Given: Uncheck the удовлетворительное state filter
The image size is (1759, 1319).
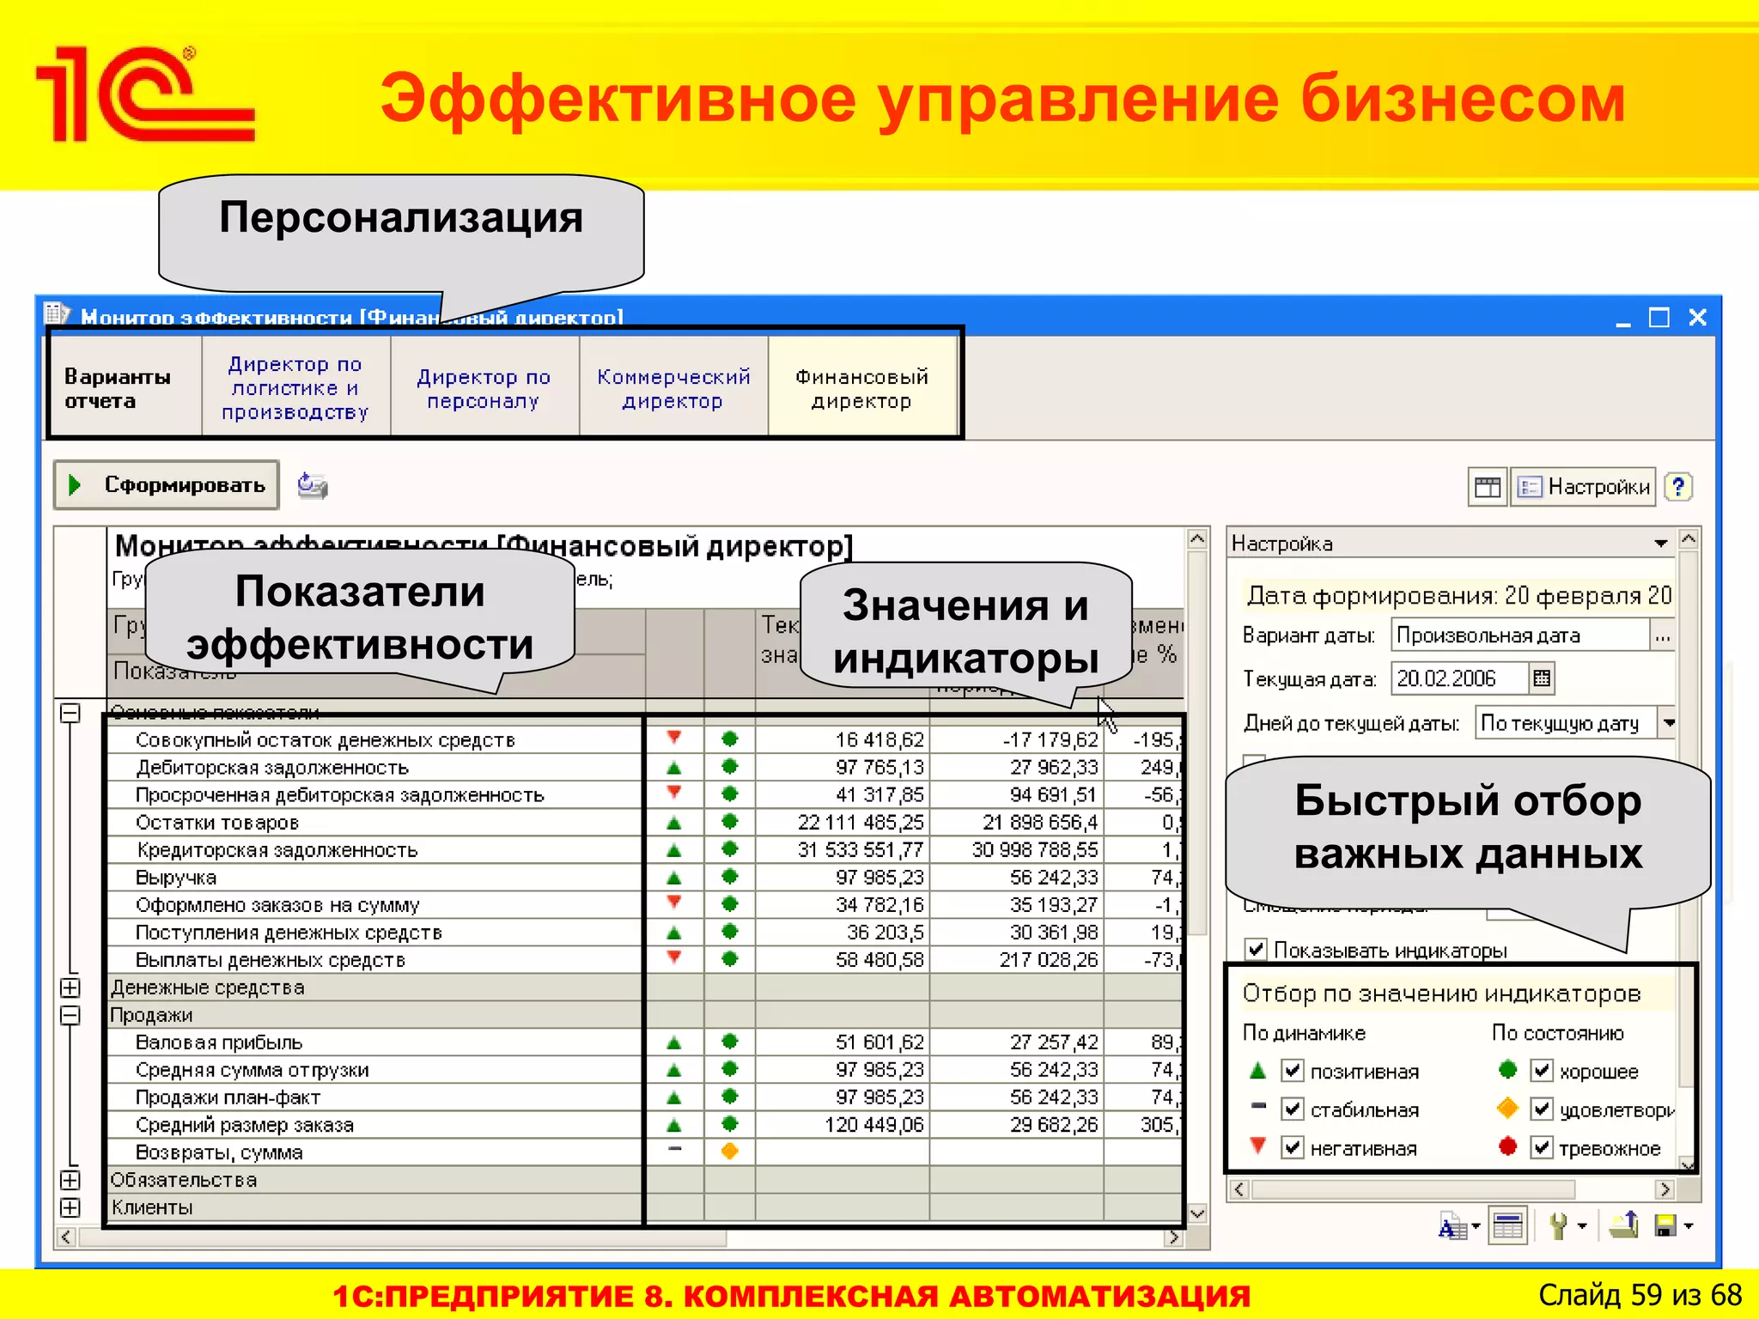Looking at the screenshot, I should (1543, 1109).
